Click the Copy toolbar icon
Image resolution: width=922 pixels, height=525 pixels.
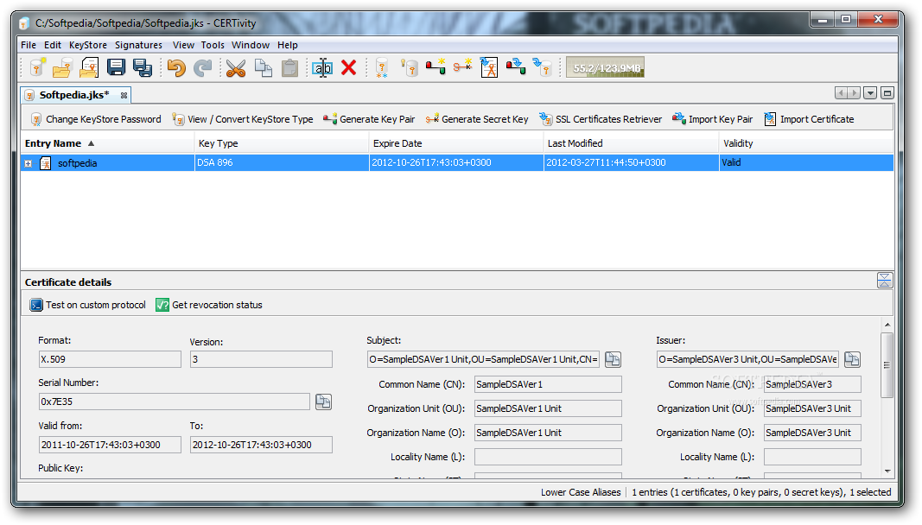coord(263,67)
